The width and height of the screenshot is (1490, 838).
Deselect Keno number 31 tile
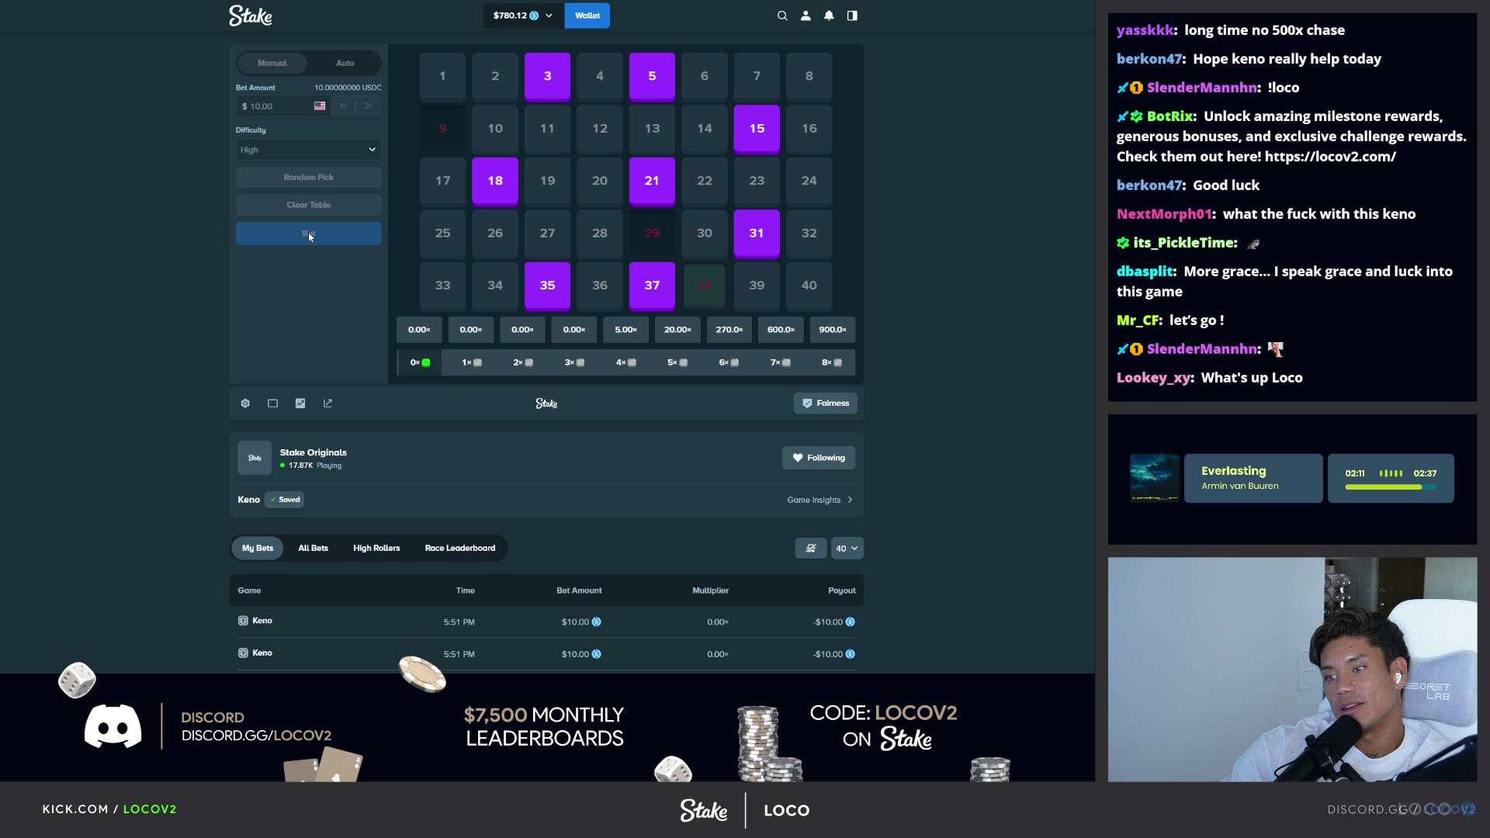pyautogui.click(x=757, y=234)
